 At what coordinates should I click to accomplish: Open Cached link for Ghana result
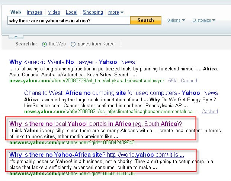[x=210, y=111]
